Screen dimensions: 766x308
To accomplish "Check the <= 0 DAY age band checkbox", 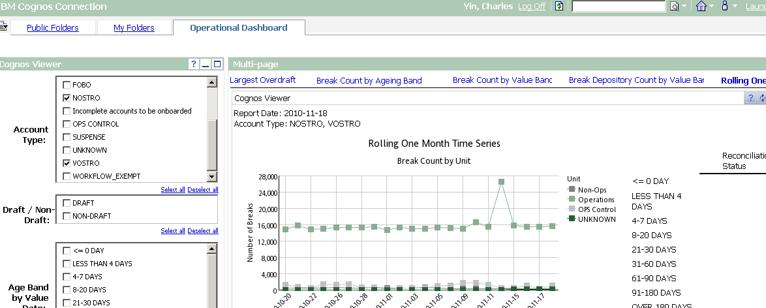I will click(x=67, y=251).
